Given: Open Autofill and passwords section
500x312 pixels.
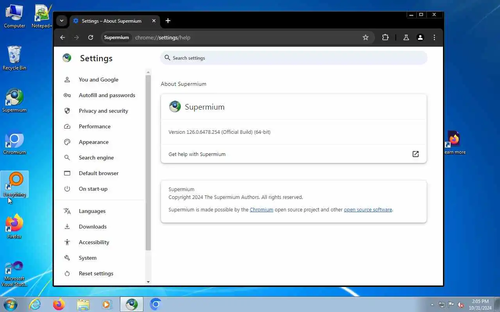Looking at the screenshot, I should (x=107, y=95).
